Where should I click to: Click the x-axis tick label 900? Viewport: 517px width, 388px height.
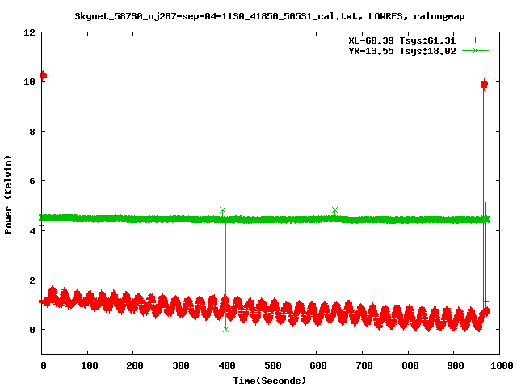[x=456, y=365]
